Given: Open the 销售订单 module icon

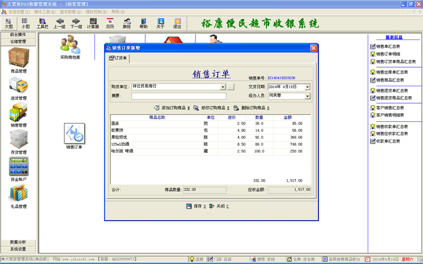Looking at the screenshot, I should [x=74, y=136].
